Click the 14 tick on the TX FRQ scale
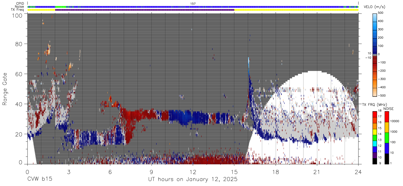 pos(380,134)
